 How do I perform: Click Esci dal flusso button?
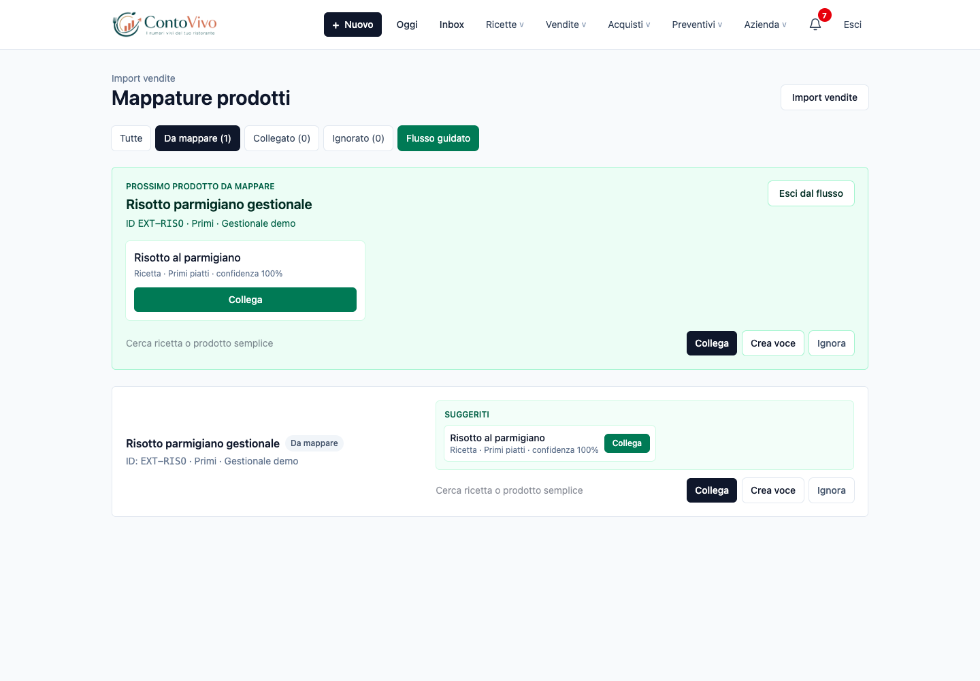pyautogui.click(x=811, y=193)
